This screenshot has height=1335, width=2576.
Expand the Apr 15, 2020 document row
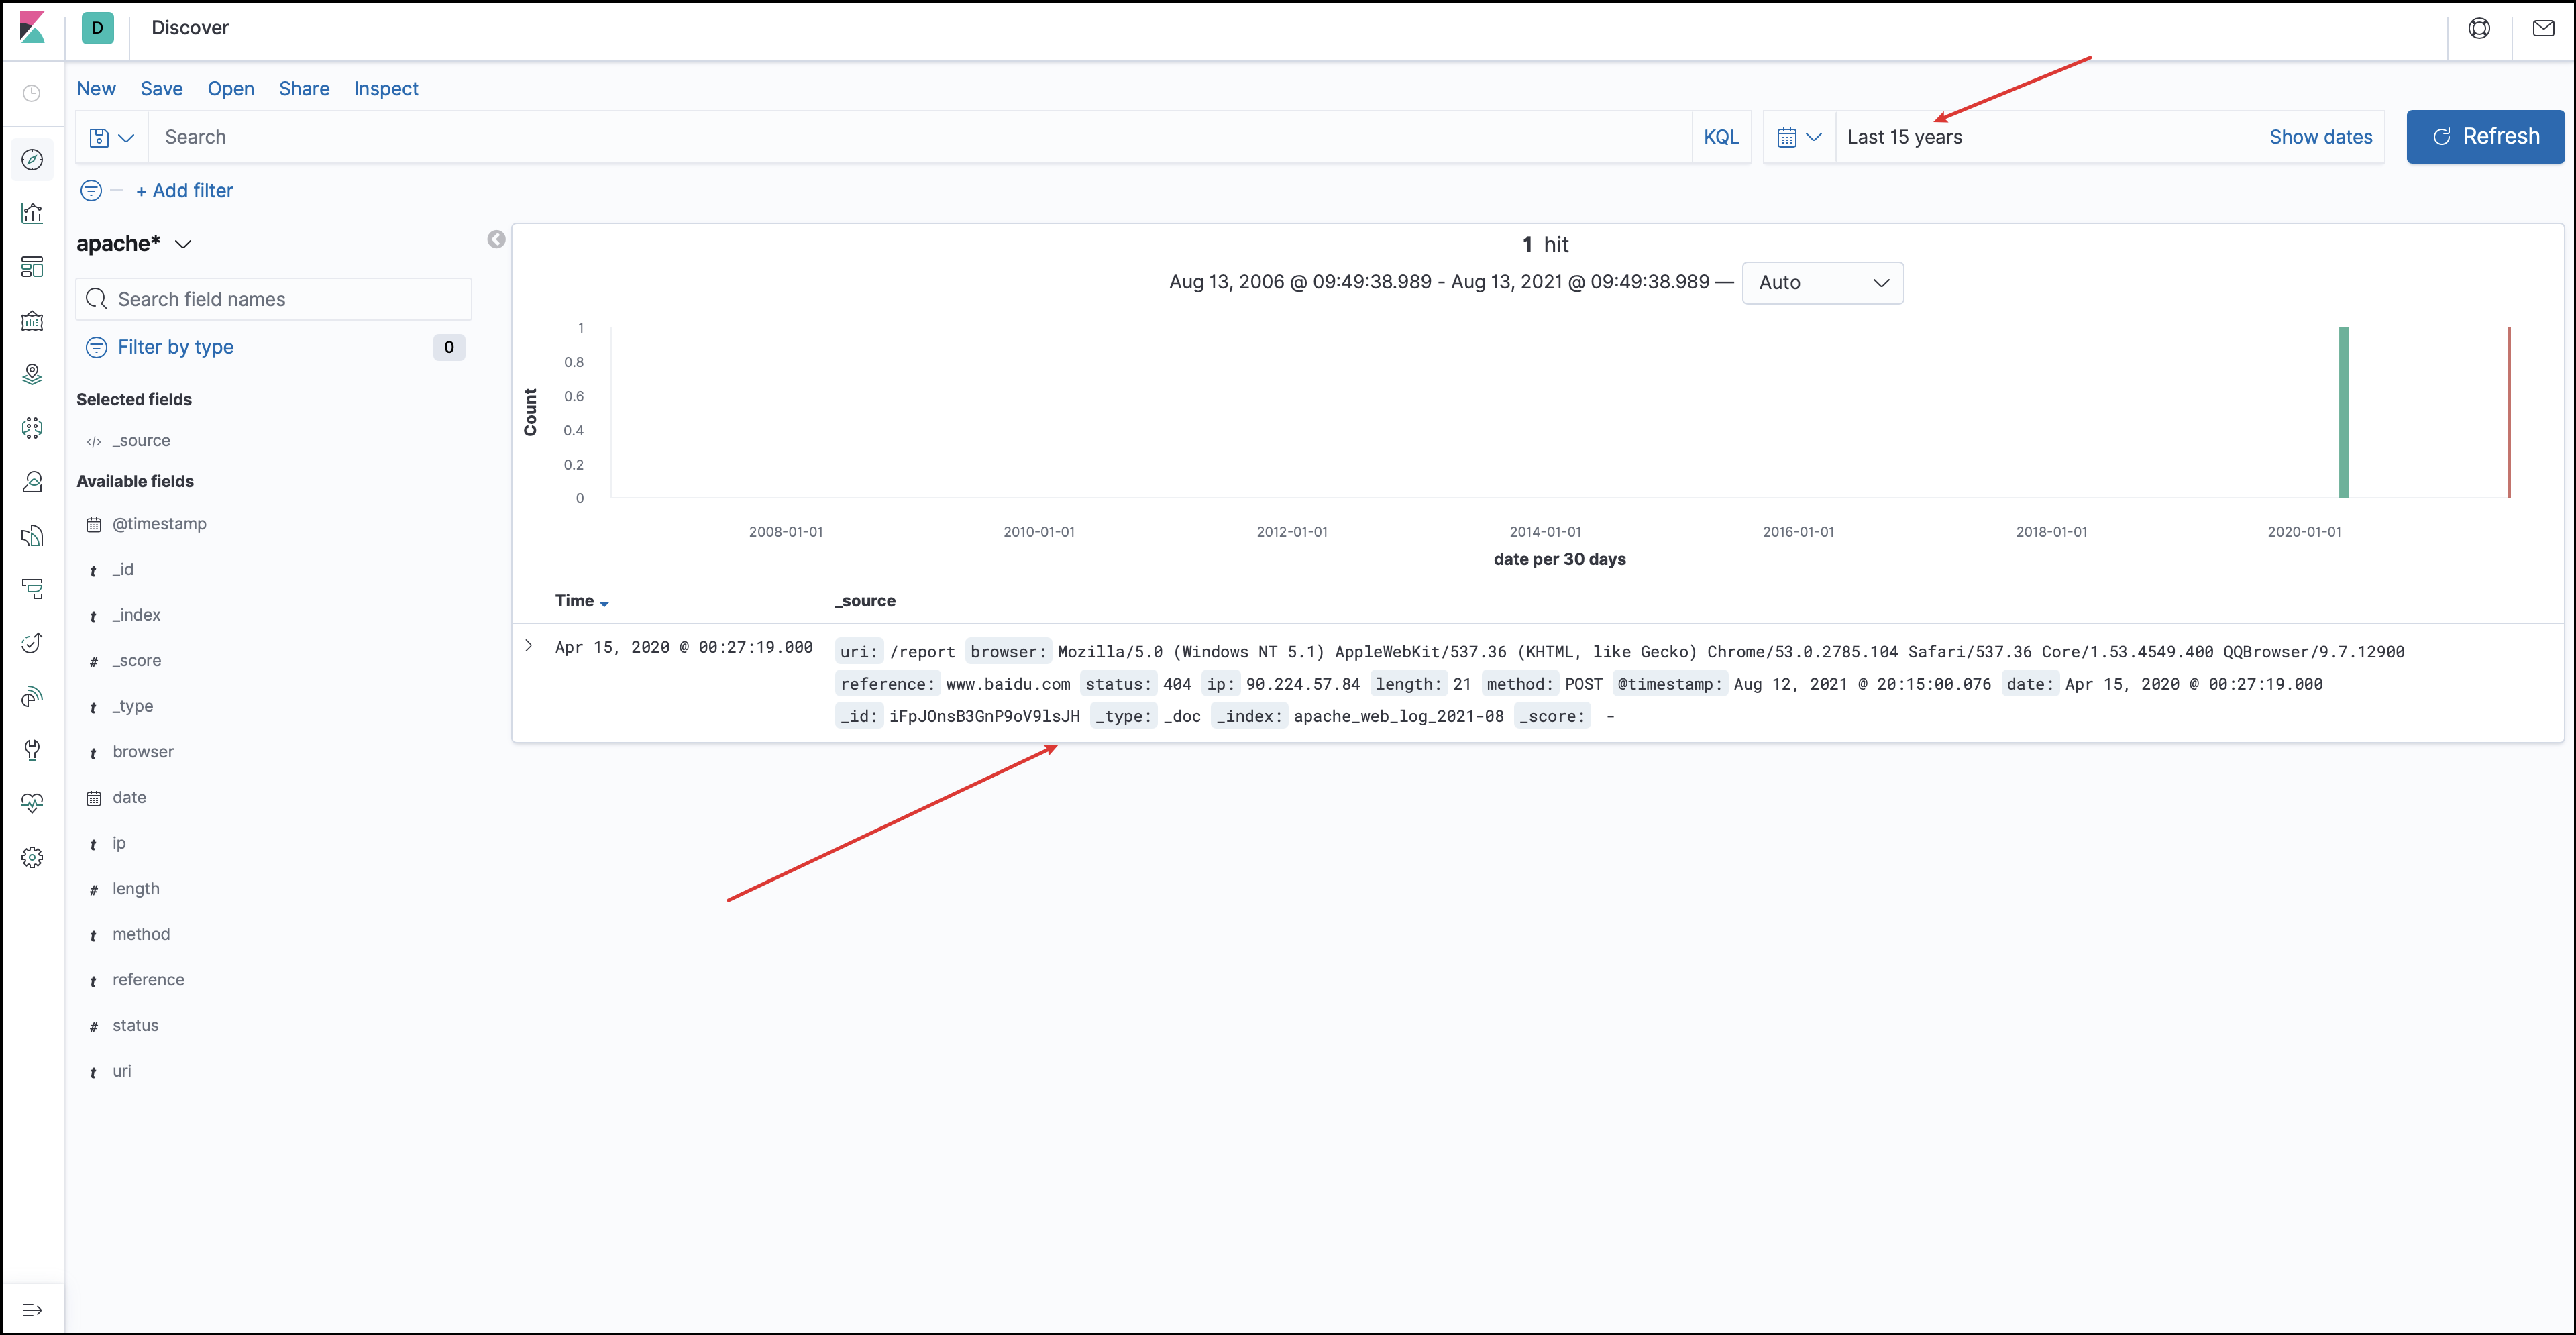tap(529, 646)
